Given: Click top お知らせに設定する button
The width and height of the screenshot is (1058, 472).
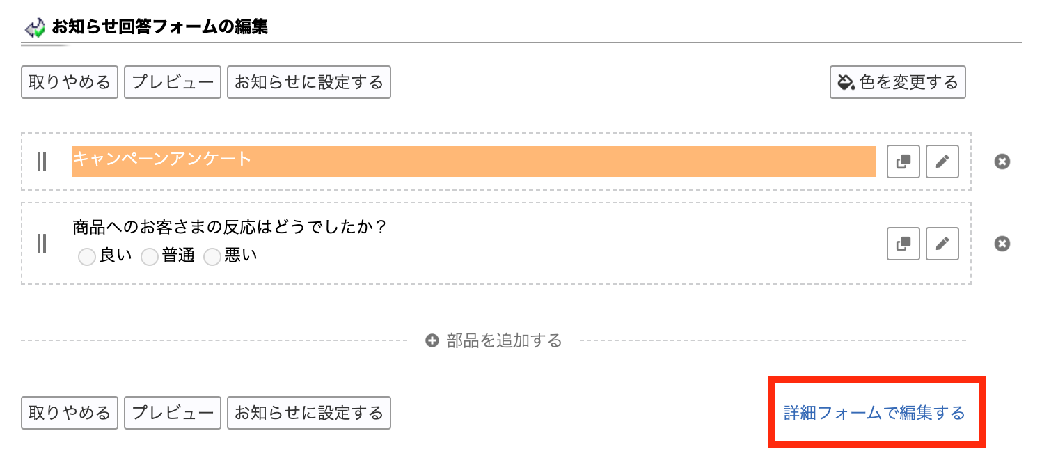Looking at the screenshot, I should [309, 82].
